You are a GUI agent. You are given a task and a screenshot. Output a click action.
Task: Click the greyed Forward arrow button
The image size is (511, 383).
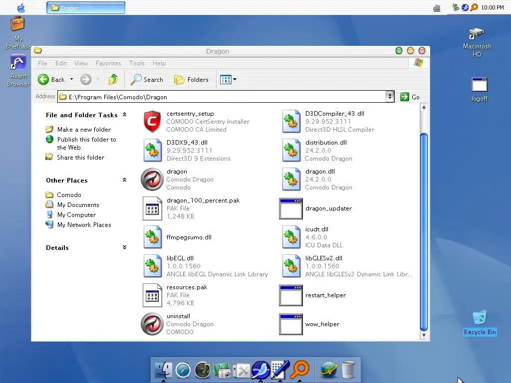tap(86, 79)
